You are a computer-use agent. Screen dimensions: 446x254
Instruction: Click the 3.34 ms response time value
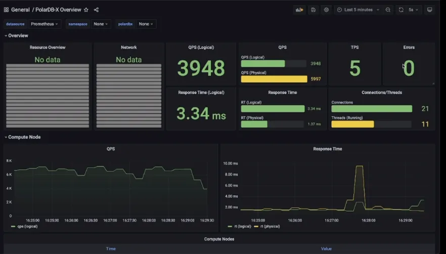coord(201,113)
